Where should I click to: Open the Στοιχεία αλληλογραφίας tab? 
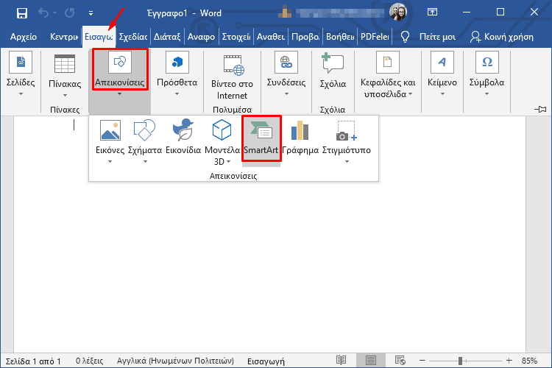pyautogui.click(x=236, y=37)
